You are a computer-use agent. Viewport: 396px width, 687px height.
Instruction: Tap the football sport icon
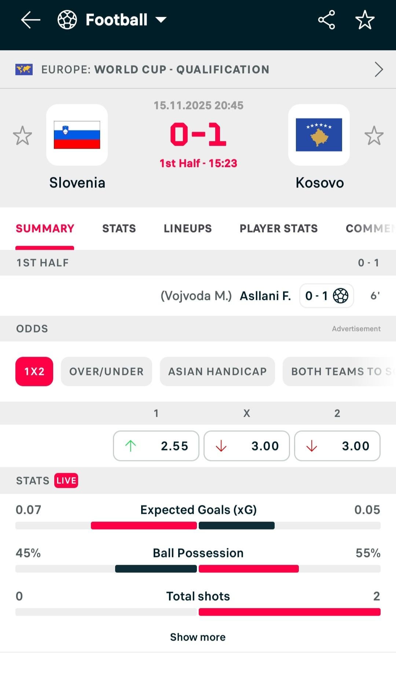pyautogui.click(x=67, y=20)
